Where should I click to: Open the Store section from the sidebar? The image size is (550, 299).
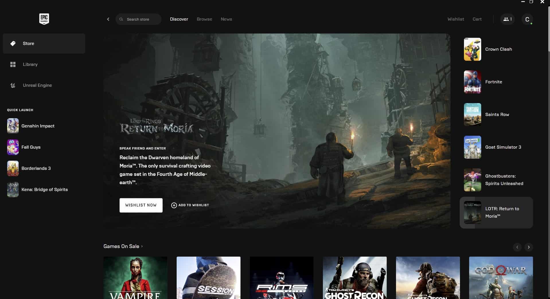click(28, 43)
